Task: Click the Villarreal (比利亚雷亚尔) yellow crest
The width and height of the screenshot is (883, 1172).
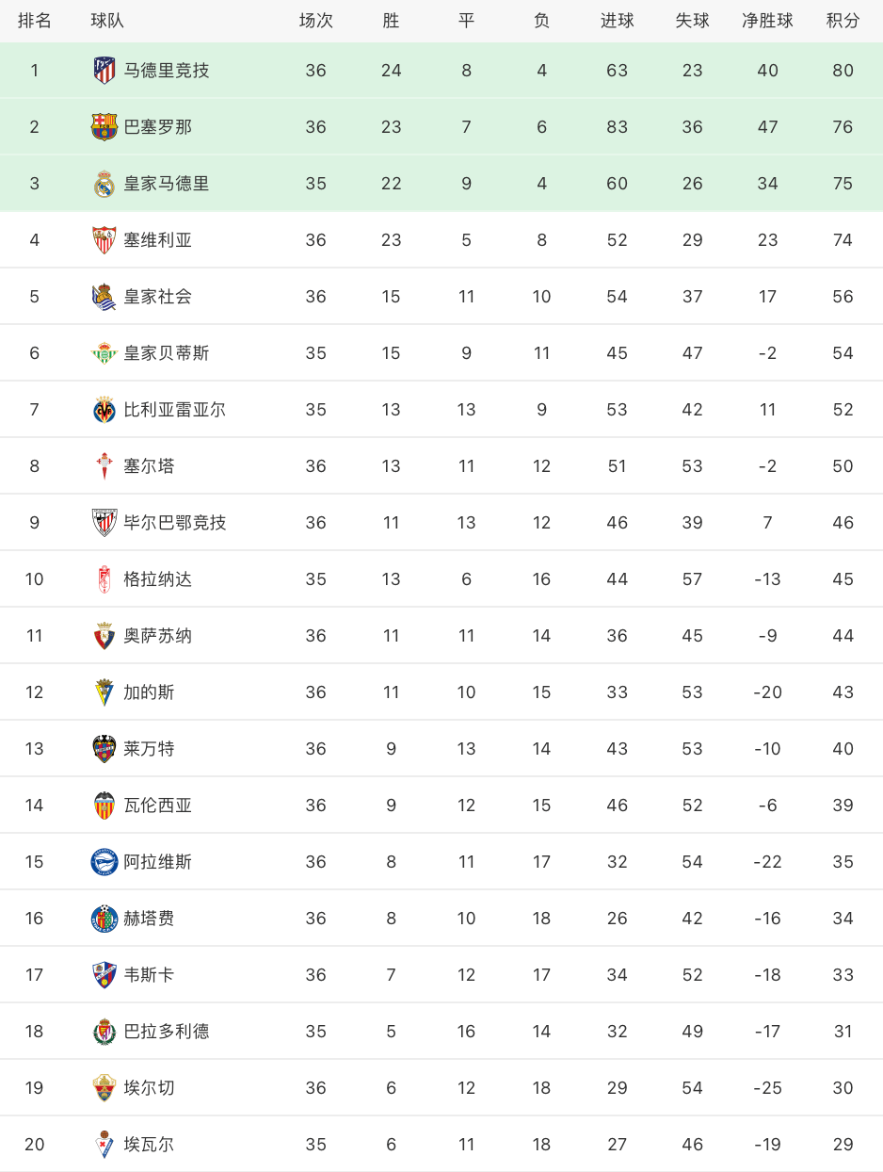Action: pos(104,410)
